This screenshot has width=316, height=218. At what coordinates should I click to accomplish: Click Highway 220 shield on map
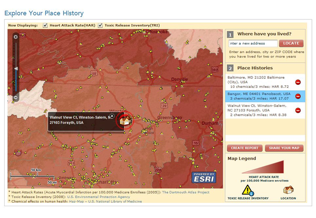coord(158,170)
